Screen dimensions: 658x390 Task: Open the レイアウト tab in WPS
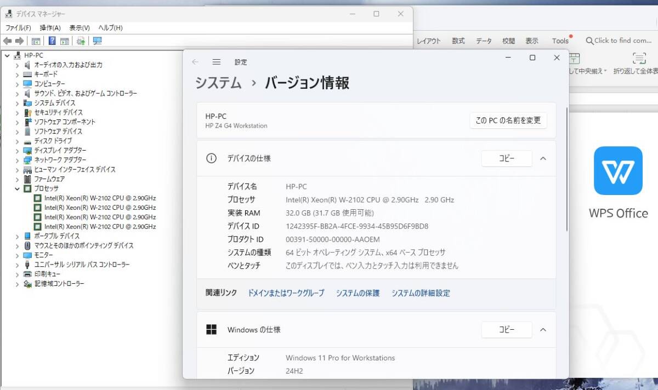pos(429,41)
